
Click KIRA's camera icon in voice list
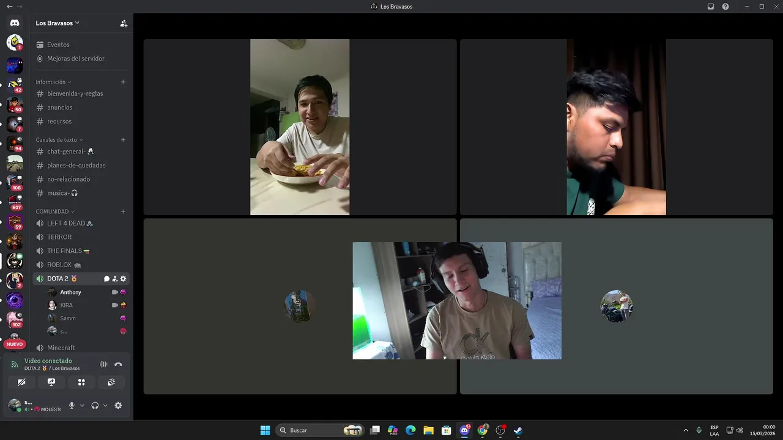pyautogui.click(x=115, y=305)
